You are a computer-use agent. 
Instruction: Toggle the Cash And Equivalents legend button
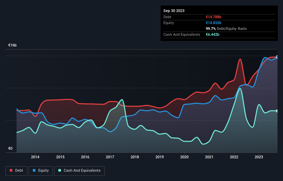(79, 171)
